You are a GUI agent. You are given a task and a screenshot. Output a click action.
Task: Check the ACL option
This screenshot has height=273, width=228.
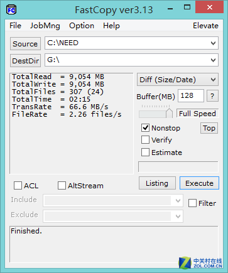coord(18,186)
